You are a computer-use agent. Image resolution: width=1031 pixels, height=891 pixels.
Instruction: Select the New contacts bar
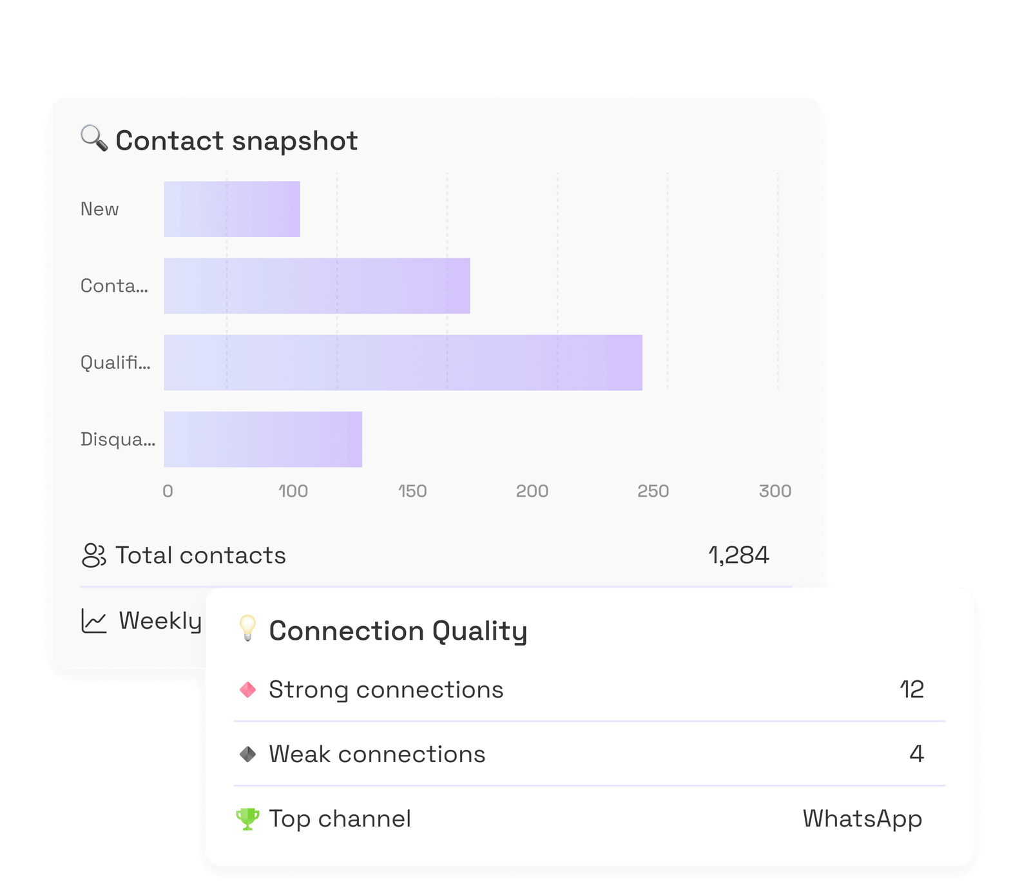pyautogui.click(x=232, y=209)
